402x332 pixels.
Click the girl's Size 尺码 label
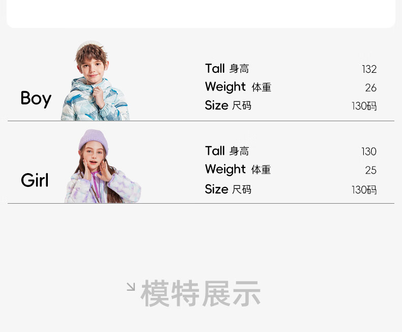228,189
